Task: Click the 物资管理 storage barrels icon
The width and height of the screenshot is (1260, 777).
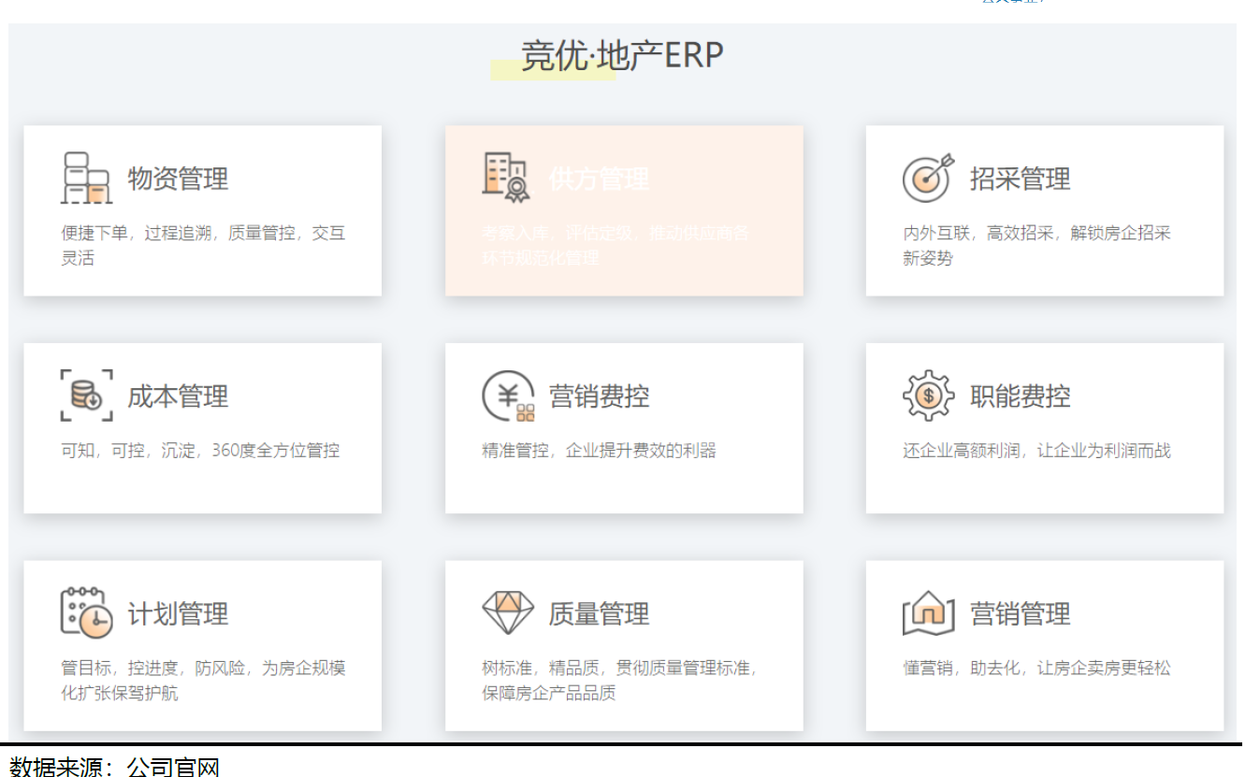Action: point(86,178)
